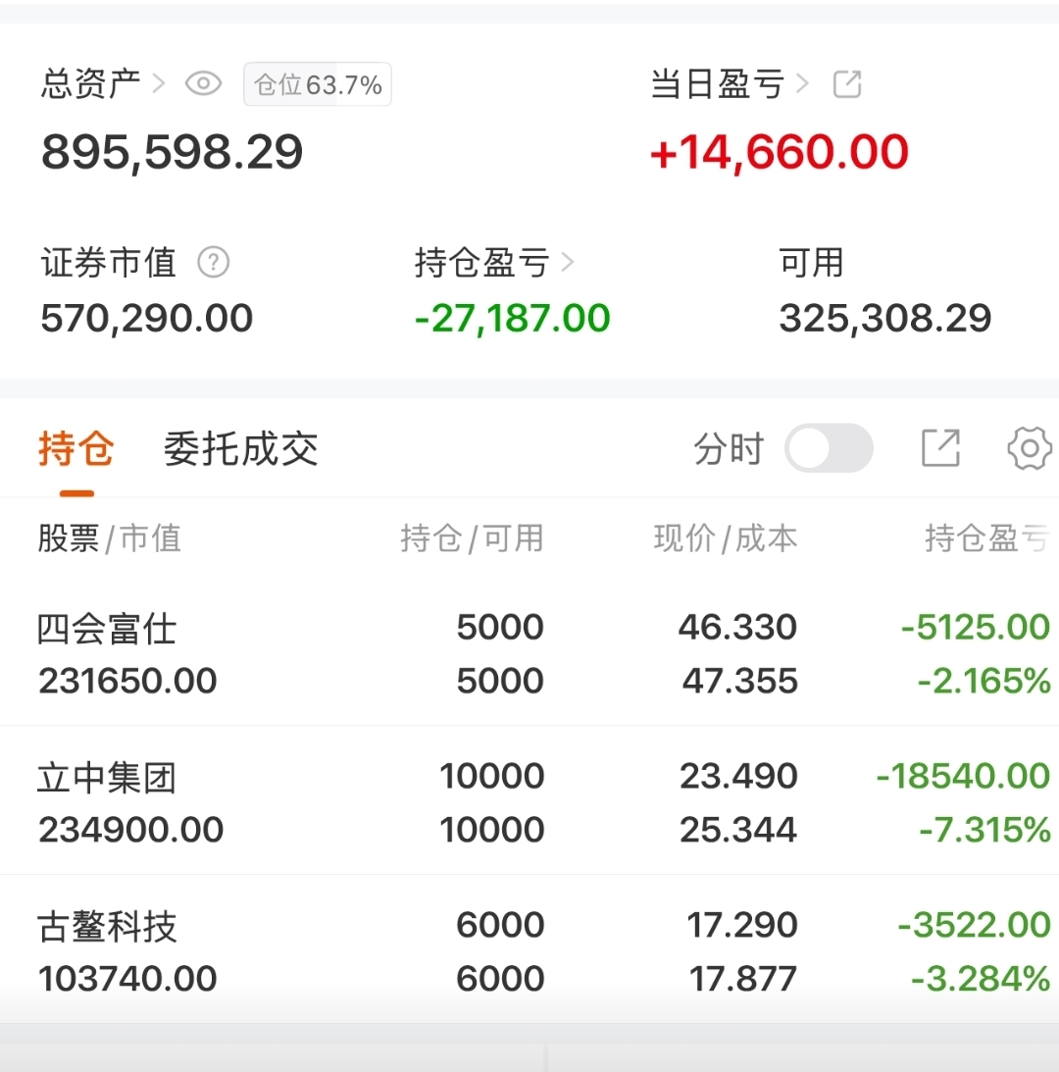Expand the 当日盈亏 details arrow
This screenshot has height=1072, width=1059.
tap(803, 84)
